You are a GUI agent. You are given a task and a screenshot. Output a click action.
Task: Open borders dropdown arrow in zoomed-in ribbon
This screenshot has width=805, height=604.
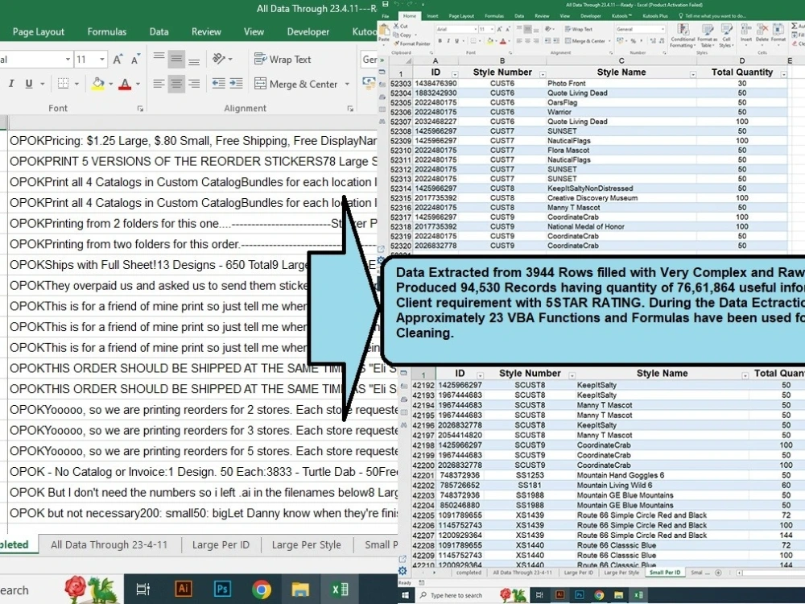pyautogui.click(x=77, y=84)
